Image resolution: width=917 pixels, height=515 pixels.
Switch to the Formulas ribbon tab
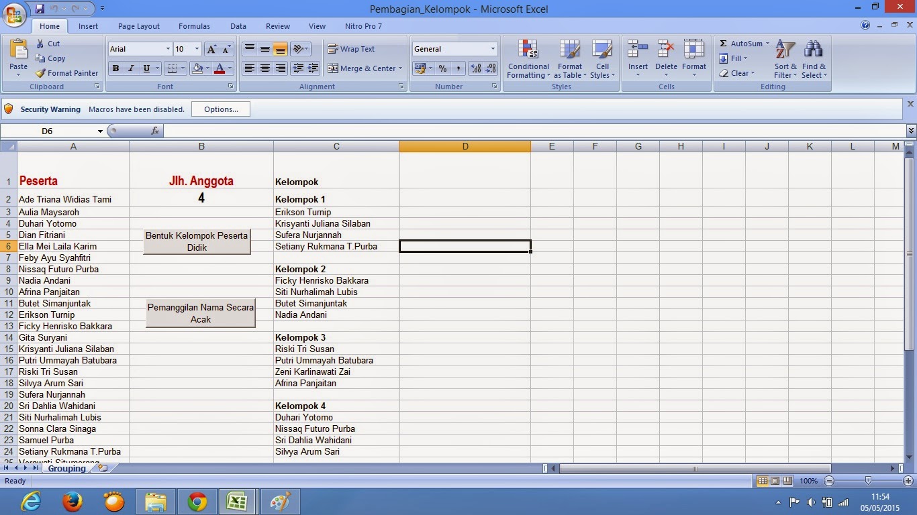pos(194,26)
